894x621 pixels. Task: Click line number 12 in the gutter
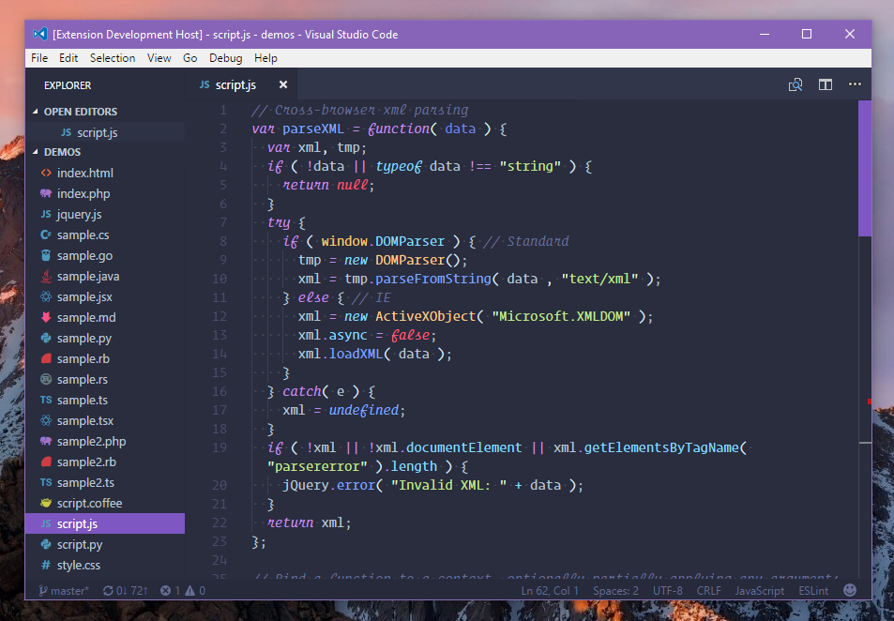pos(220,316)
